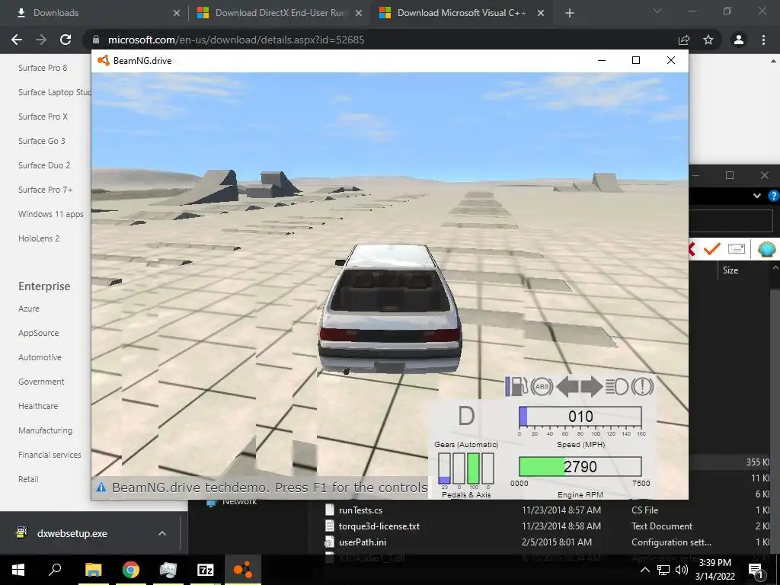Viewport: 780px width, 585px height.
Task: Open Financial services link
Action: 50,455
